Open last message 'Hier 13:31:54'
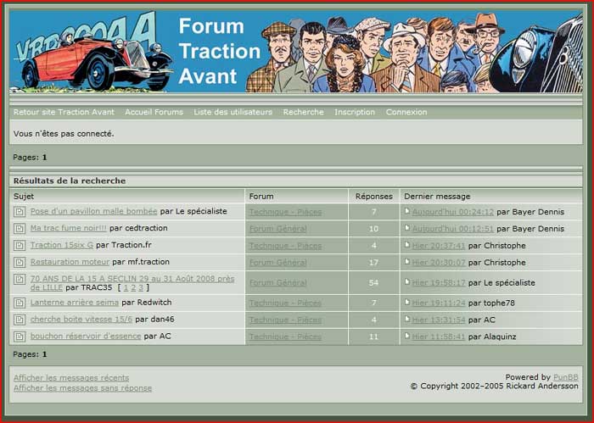The height and width of the screenshot is (423, 594). coord(439,320)
